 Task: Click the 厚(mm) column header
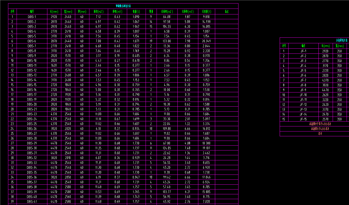(82, 11)
